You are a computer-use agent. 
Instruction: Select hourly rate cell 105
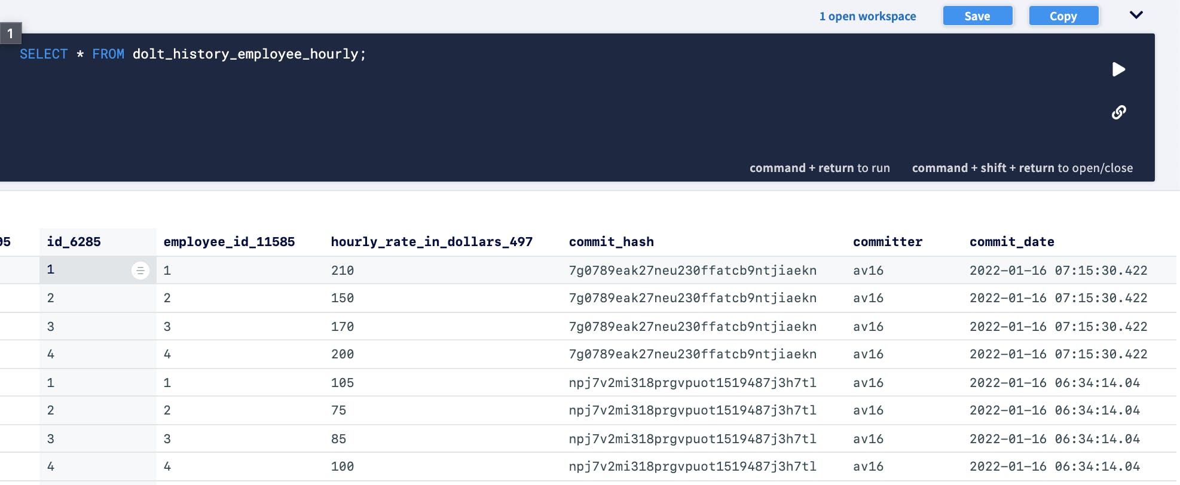tap(343, 383)
